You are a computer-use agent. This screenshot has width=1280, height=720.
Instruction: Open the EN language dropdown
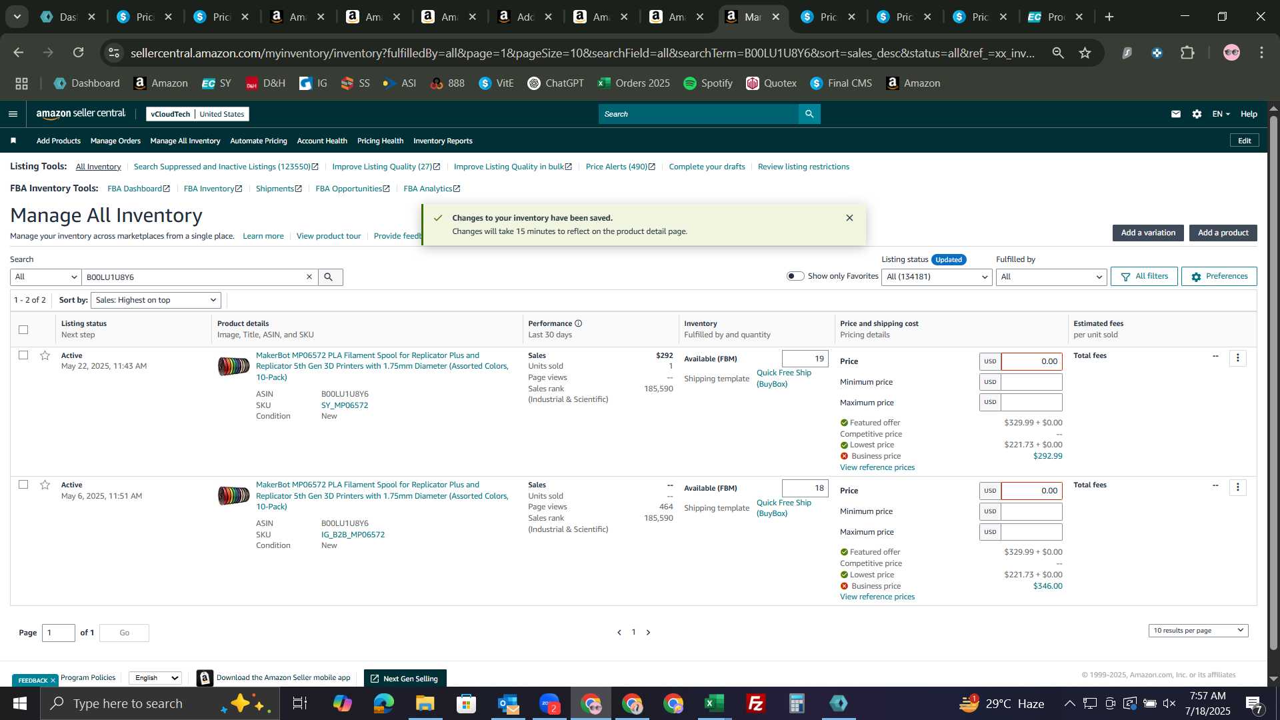click(x=1221, y=114)
